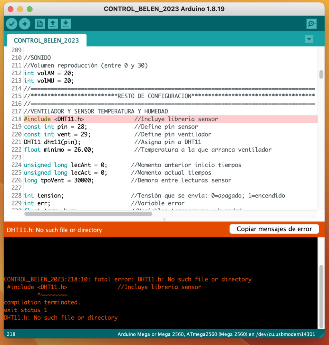Viewport: 329px width, 345px height.
Task: Close the Arduino window with red button
Action: coord(10,9)
